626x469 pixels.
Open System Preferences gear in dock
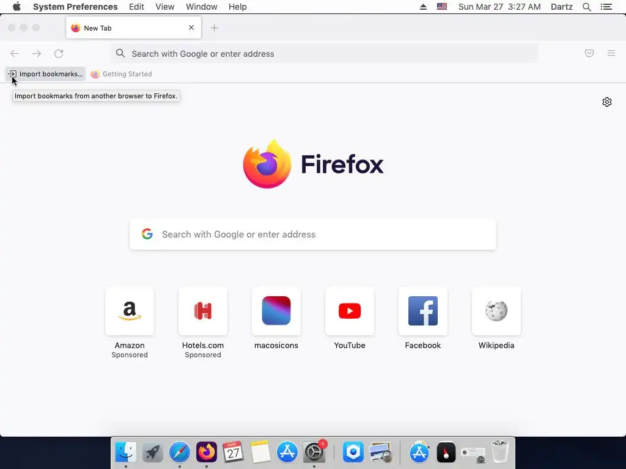tap(314, 452)
